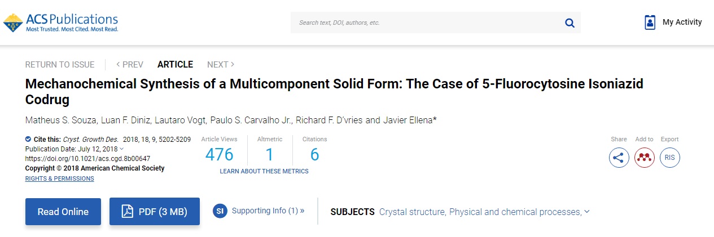Click the SI supporting info badge
The image size is (714, 237).
pyautogui.click(x=220, y=211)
